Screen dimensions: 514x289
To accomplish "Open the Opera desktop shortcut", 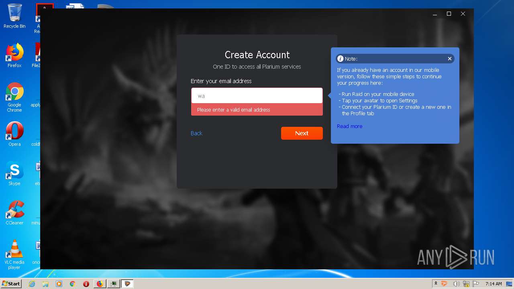I will [x=14, y=134].
